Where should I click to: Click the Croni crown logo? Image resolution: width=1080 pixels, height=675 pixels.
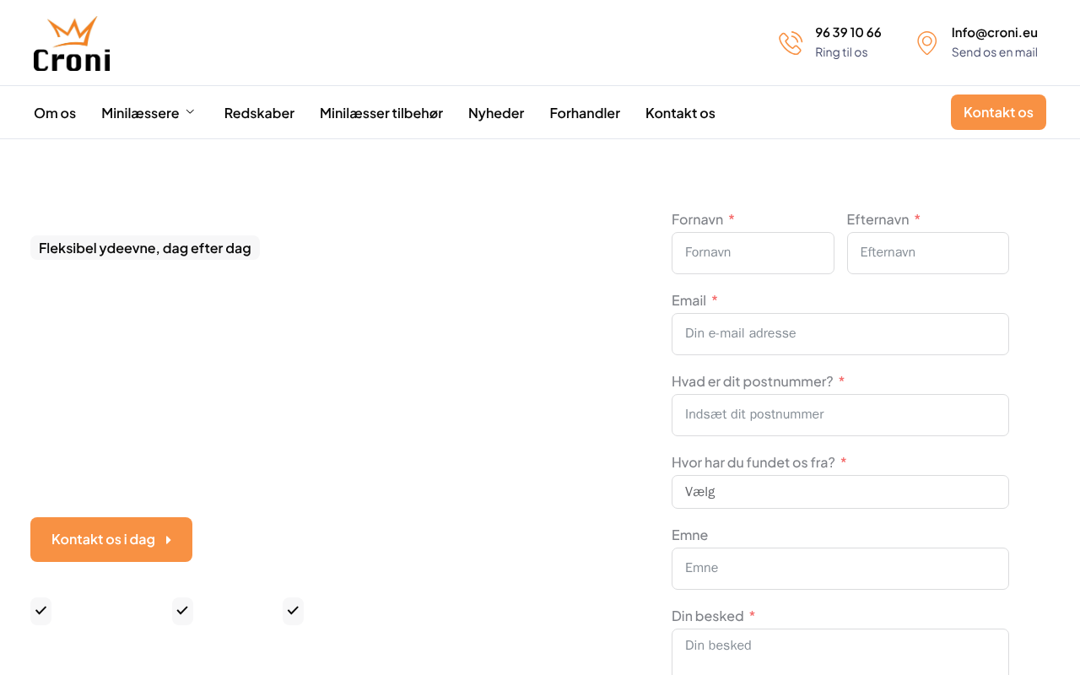72,44
